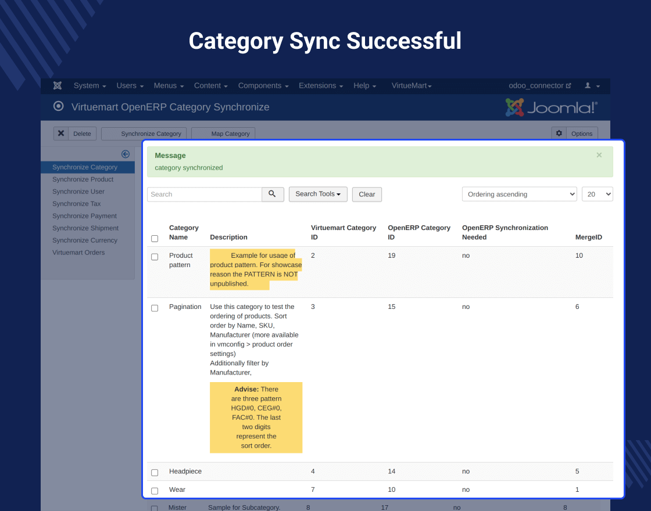The height and width of the screenshot is (511, 651).
Task: Dismiss the category synchronized message
Action: click(x=599, y=155)
